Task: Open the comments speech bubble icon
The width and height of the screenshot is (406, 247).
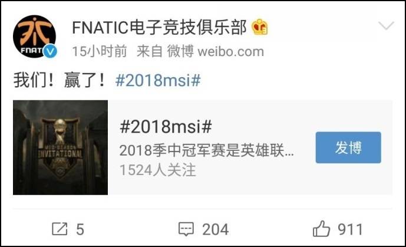Action: tap(186, 229)
